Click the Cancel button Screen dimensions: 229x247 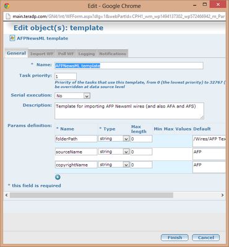click(x=205, y=238)
